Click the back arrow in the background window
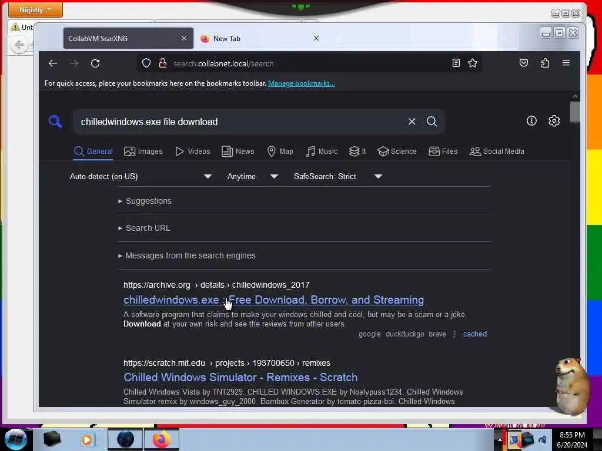 pyautogui.click(x=19, y=45)
